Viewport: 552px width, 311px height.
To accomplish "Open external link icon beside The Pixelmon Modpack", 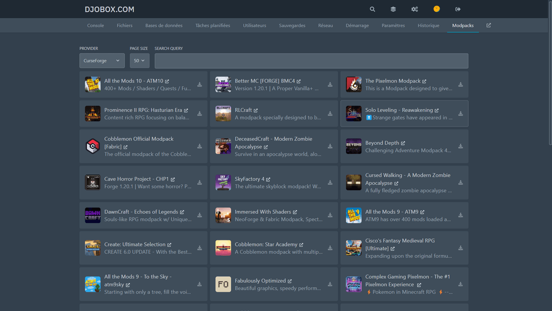I will coord(424,81).
